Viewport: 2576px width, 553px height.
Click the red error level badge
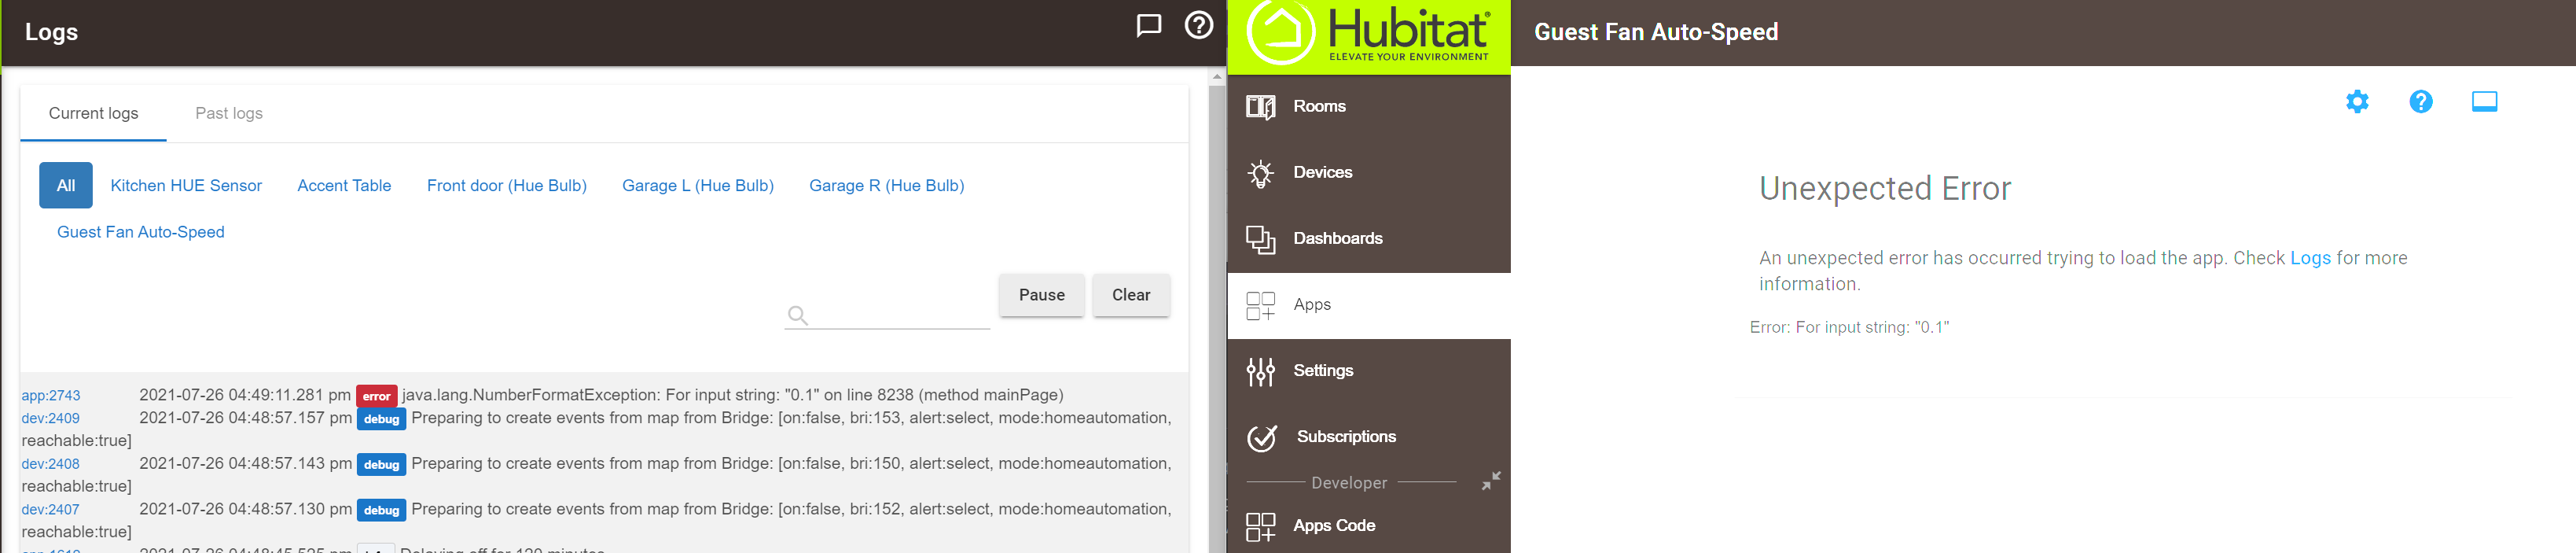(x=376, y=396)
